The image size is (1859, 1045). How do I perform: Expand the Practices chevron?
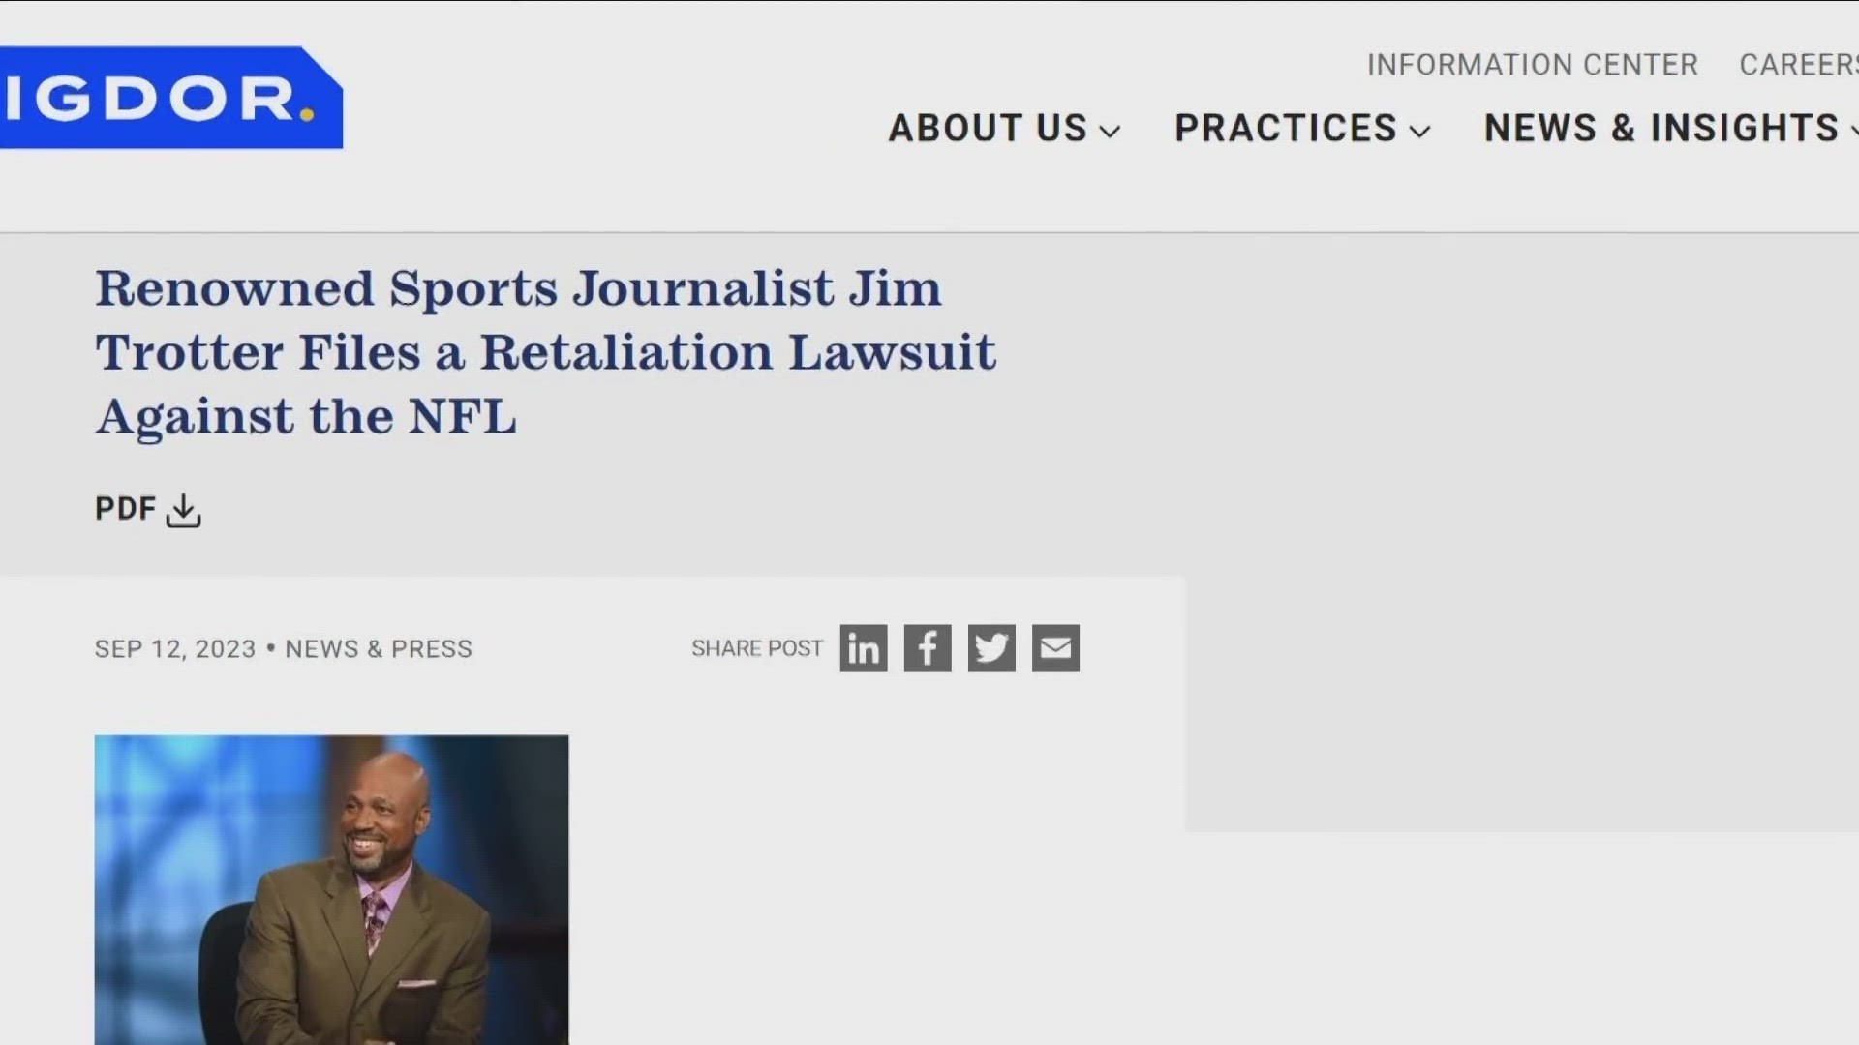tap(1420, 131)
